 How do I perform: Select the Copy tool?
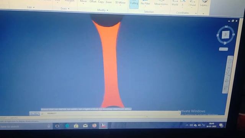click(x=101, y=2)
